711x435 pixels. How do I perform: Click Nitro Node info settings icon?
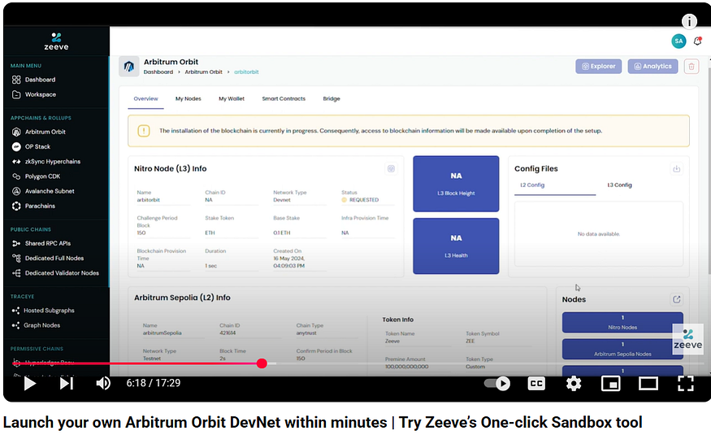(391, 169)
